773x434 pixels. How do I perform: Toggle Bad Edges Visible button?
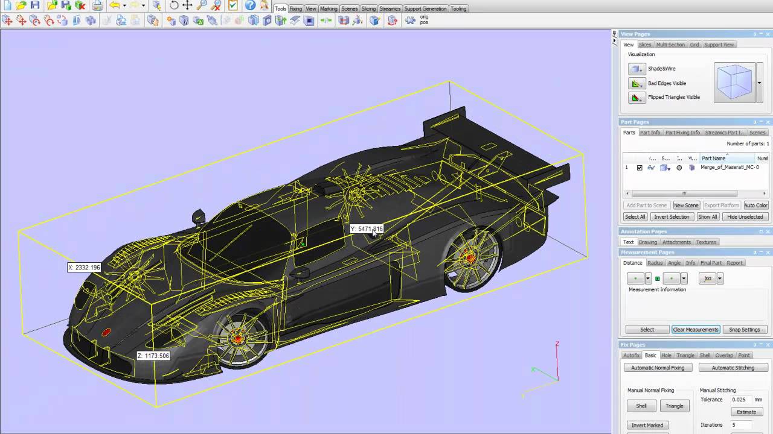(637, 83)
